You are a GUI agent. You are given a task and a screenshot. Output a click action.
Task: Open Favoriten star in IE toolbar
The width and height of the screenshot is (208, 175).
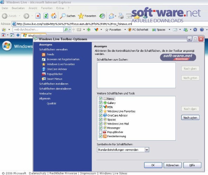pos(87,16)
